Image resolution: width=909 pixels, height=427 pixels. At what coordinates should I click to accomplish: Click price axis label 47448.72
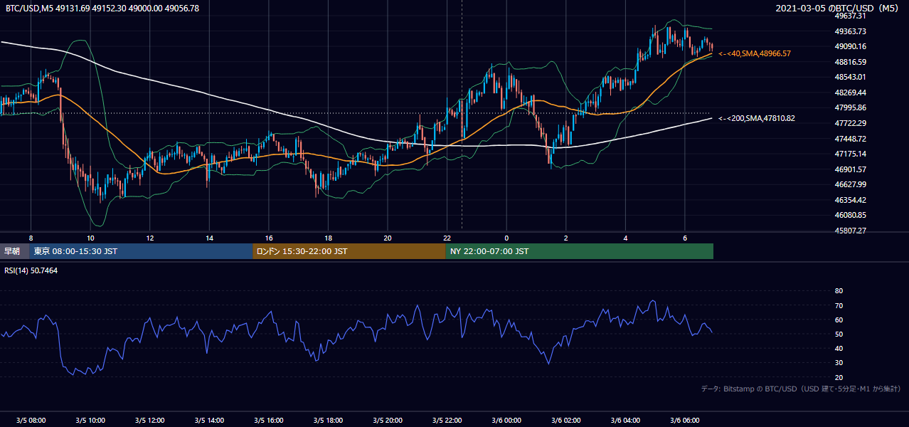coord(850,139)
